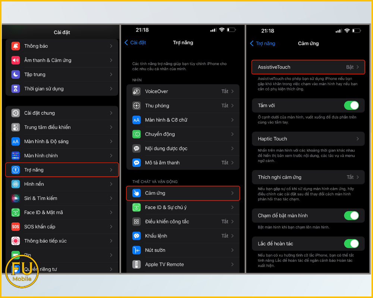Turn off Lắc để hoàn tác
373x298 pixels.
click(351, 244)
